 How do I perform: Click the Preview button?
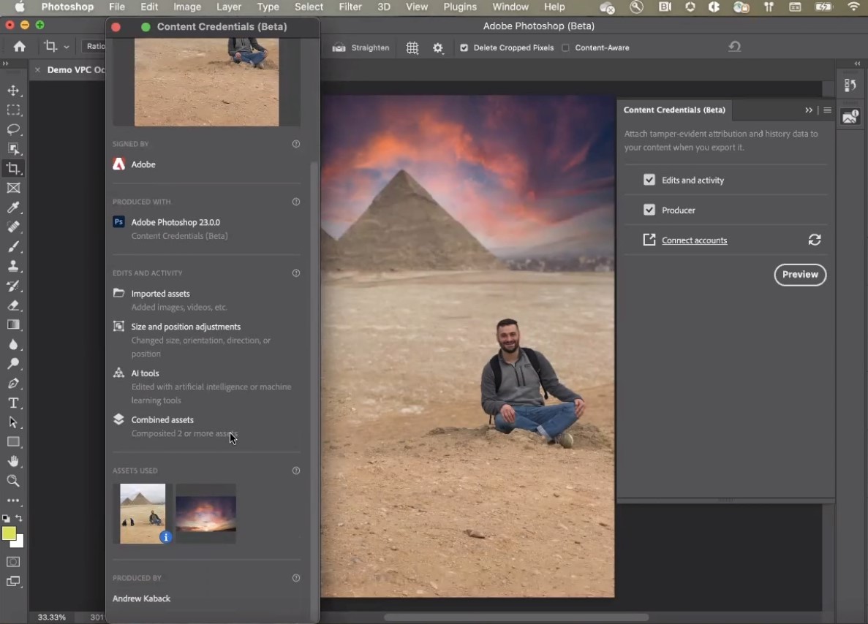[800, 275]
